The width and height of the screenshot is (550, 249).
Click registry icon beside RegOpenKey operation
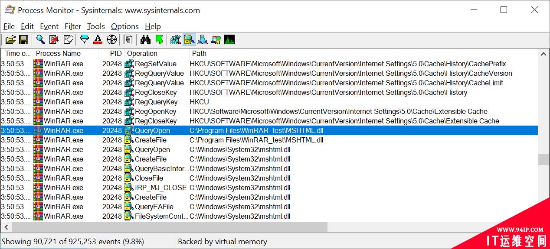(x=129, y=111)
